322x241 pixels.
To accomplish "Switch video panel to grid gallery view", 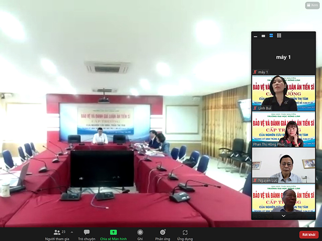I will click(x=279, y=36).
